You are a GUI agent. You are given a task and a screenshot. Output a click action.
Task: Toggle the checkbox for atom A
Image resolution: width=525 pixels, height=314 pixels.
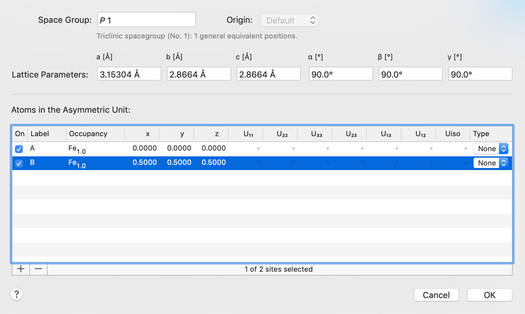tap(19, 149)
